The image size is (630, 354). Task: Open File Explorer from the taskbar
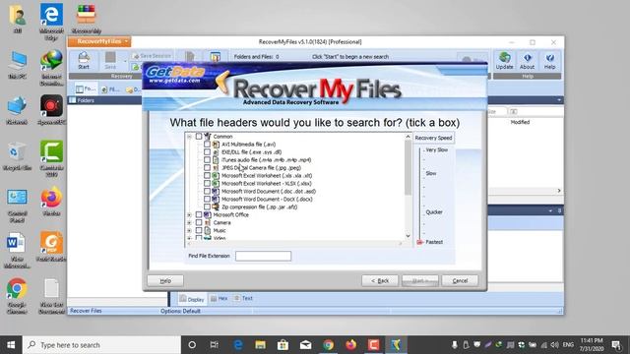pos(260,345)
